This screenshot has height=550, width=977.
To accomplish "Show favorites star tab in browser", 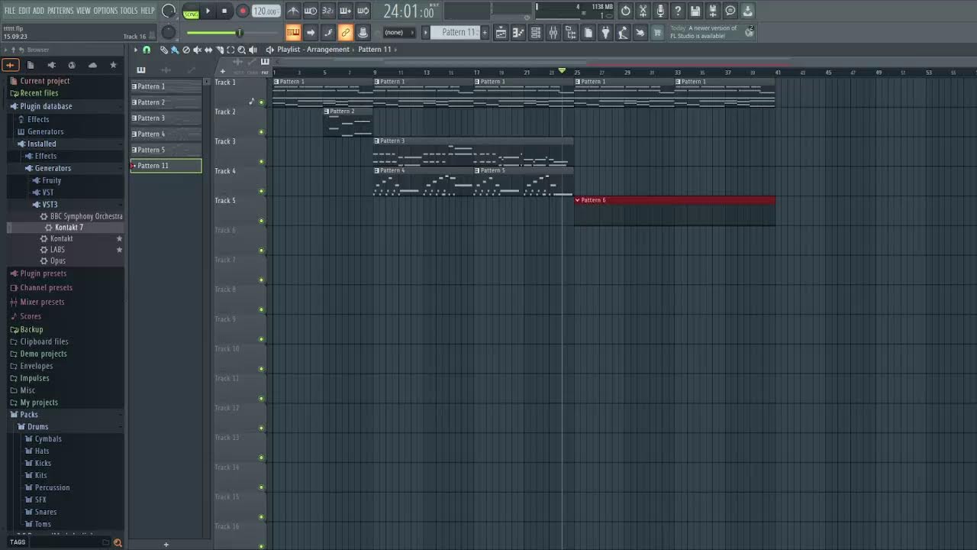I will click(113, 65).
